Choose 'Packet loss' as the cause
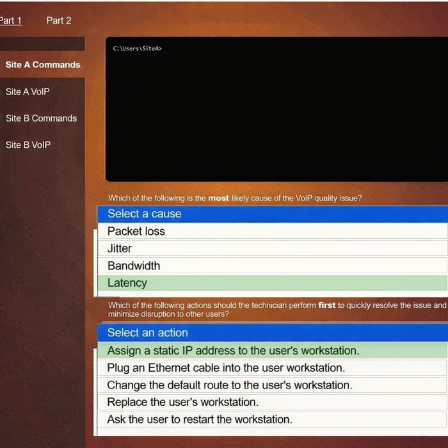Screen dimensions: 448x448 click(136, 231)
